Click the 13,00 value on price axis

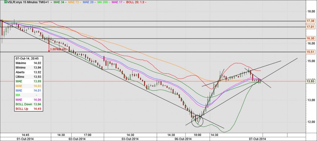click(x=311, y=100)
